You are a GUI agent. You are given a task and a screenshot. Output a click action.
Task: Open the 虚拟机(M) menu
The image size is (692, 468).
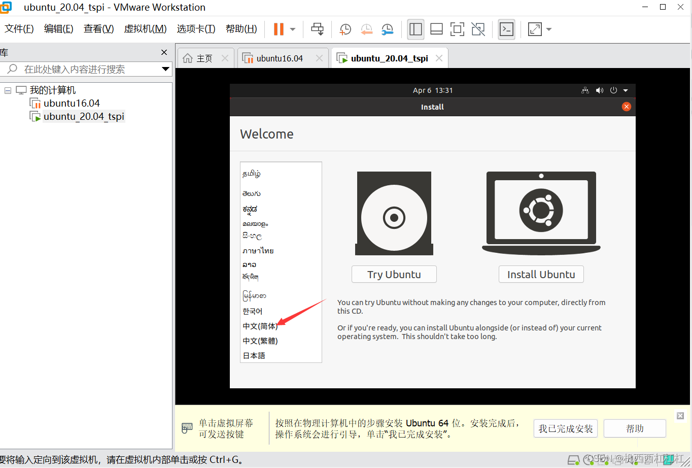coord(145,29)
